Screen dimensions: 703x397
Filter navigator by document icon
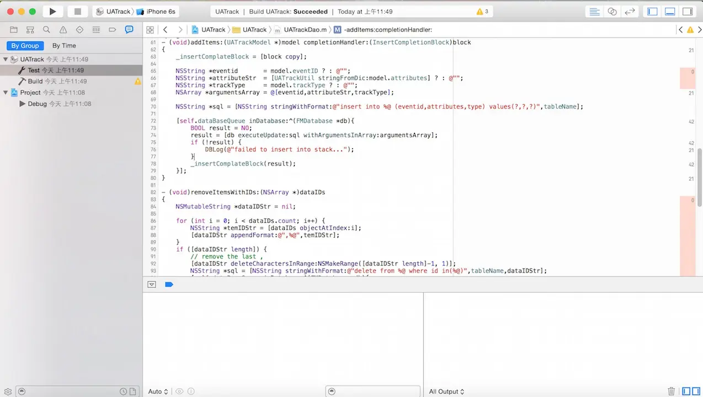click(134, 391)
